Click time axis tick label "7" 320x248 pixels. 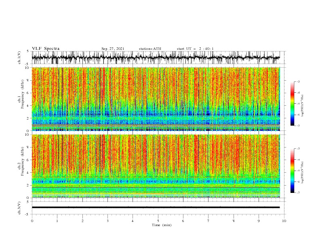208,221
